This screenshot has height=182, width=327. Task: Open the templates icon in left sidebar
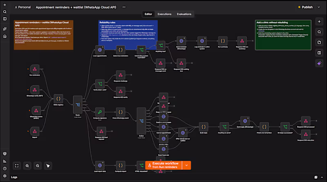click(5, 154)
